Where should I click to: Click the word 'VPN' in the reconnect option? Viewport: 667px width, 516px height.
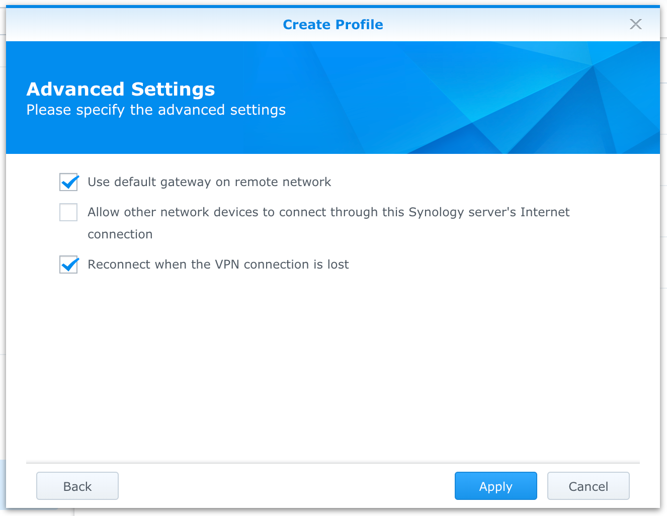(x=227, y=265)
